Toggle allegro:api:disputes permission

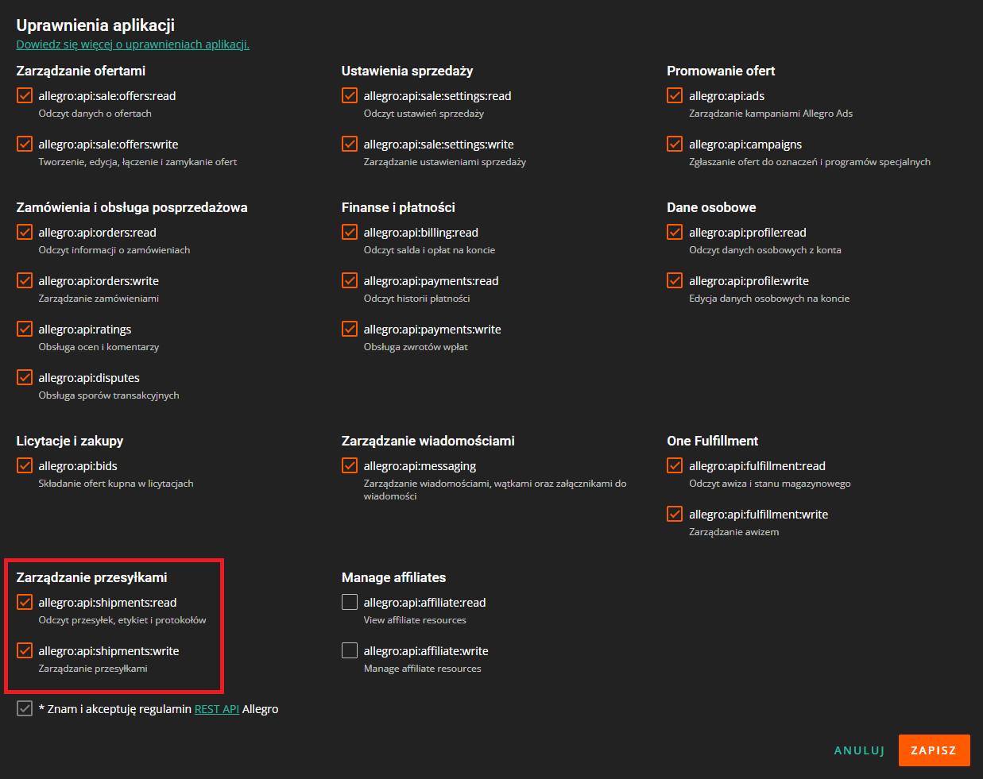pyautogui.click(x=25, y=377)
